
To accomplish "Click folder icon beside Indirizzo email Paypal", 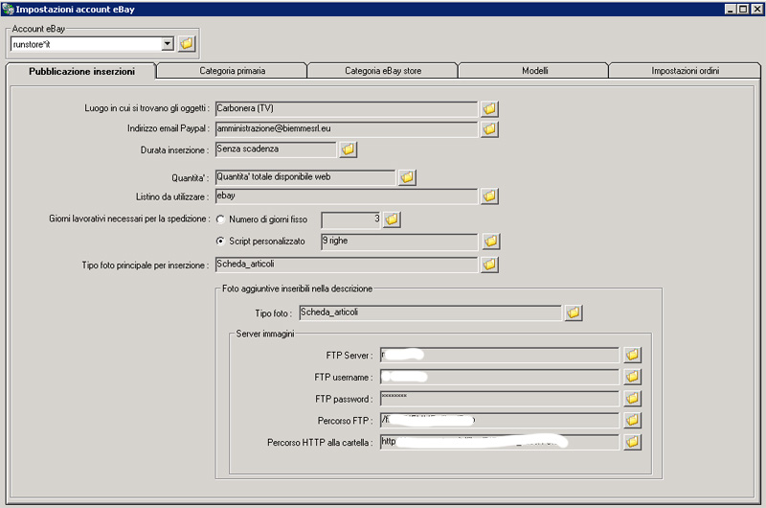I will (x=489, y=129).
